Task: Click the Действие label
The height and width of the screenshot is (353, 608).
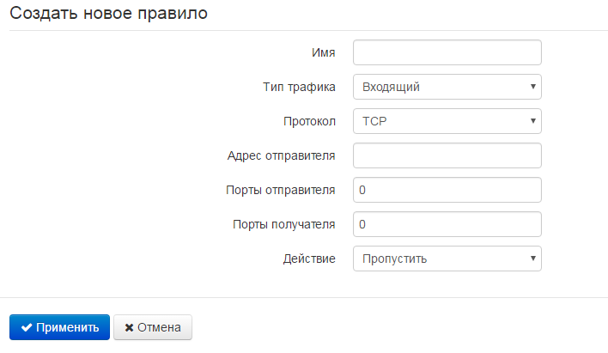Action: 309,259
